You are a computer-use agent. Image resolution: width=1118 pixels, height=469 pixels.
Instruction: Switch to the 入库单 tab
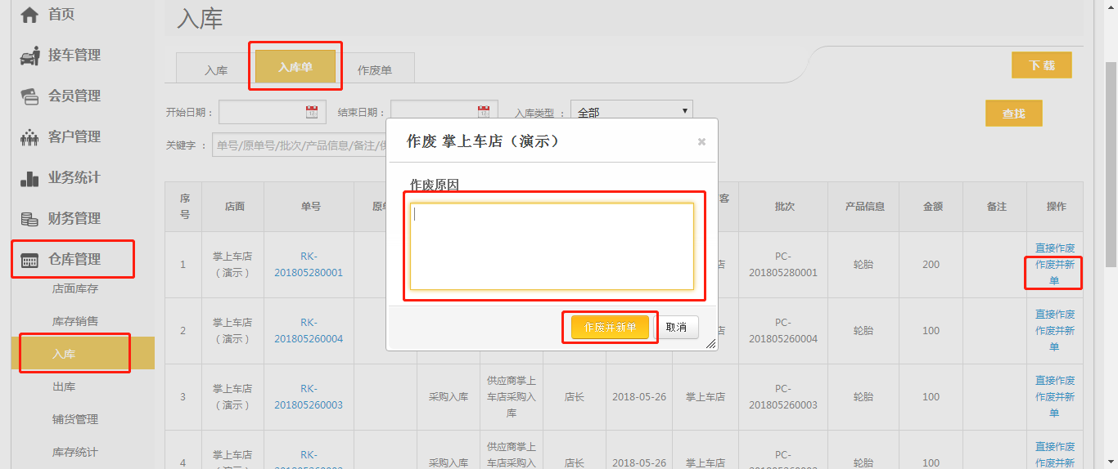pyautogui.click(x=295, y=67)
